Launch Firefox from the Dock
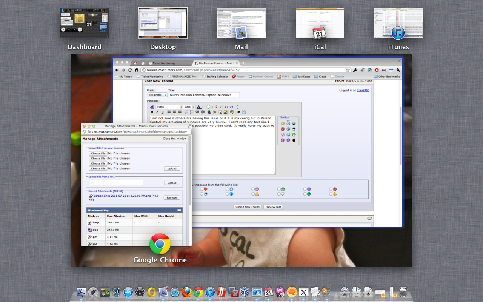Screen dimensions: 483x302 [187, 292]
